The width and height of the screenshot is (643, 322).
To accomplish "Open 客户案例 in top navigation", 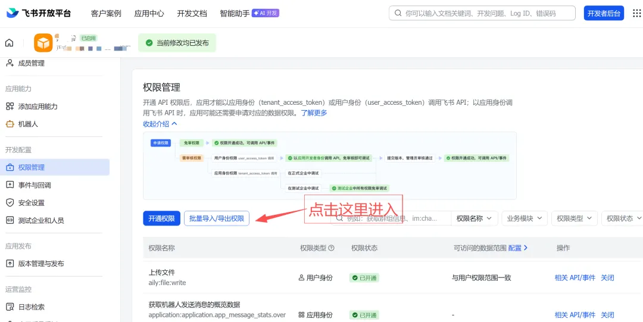I will click(x=106, y=13).
